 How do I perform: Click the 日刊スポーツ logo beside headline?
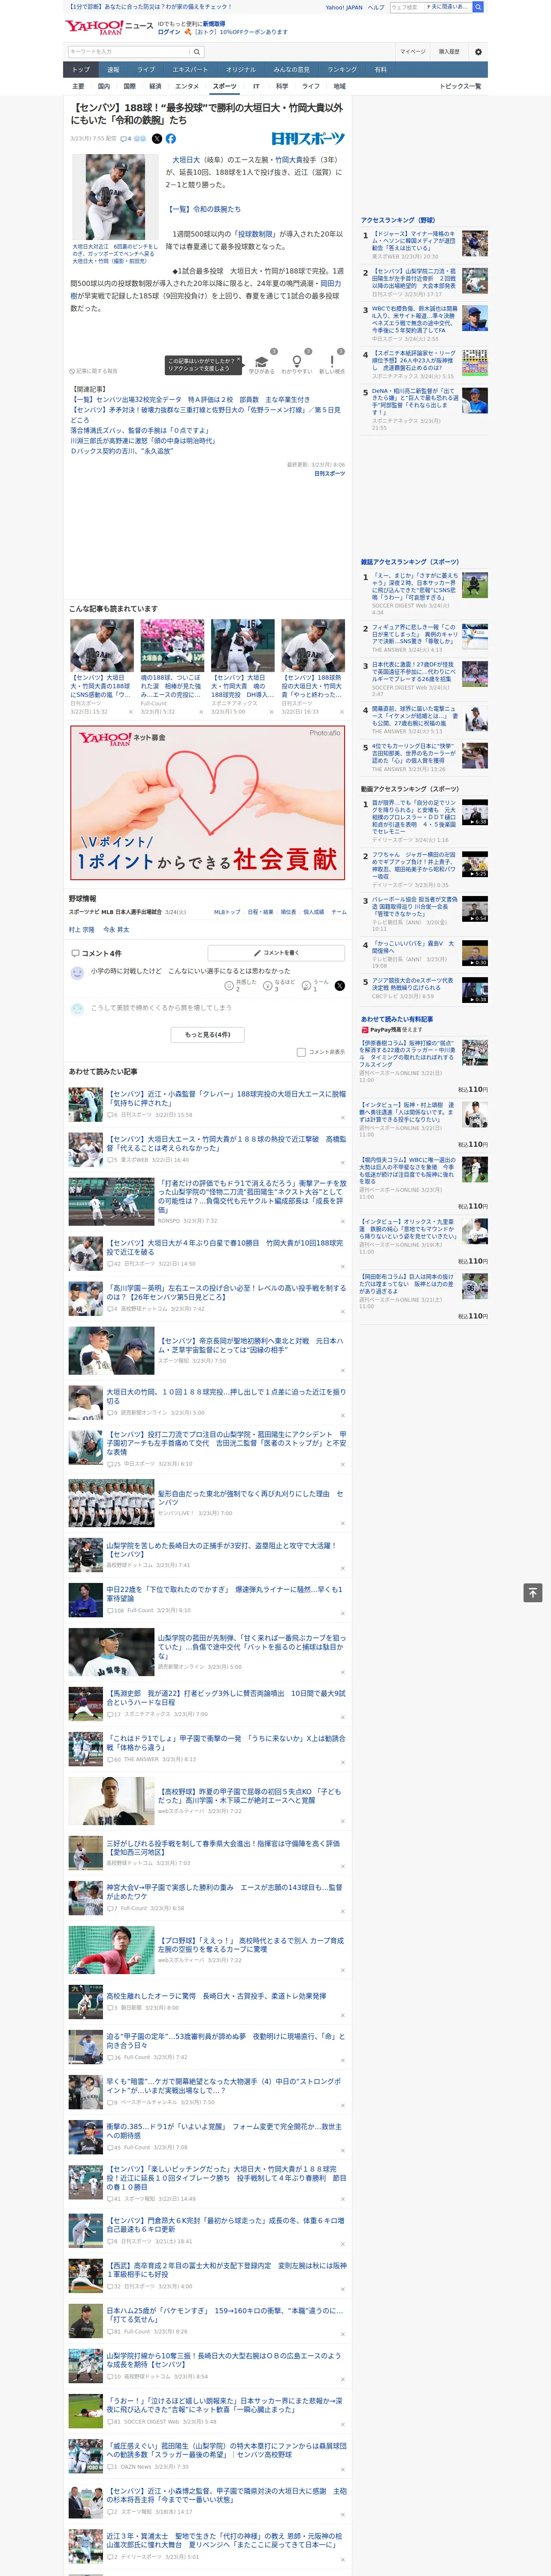coord(308,139)
